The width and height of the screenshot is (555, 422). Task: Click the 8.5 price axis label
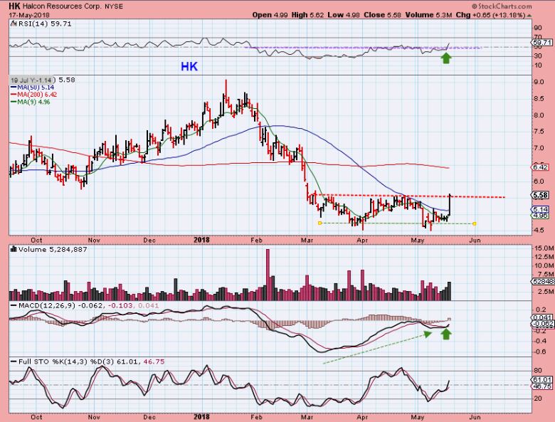point(539,98)
